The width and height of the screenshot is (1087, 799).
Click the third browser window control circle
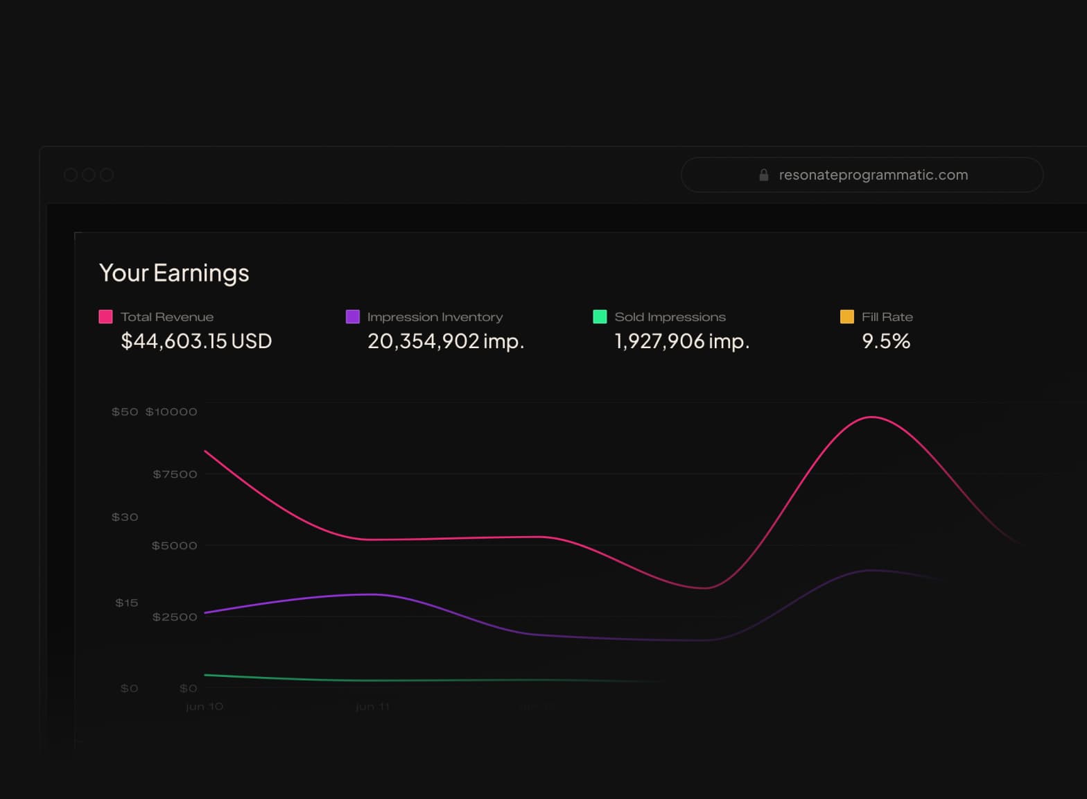pyautogui.click(x=107, y=175)
